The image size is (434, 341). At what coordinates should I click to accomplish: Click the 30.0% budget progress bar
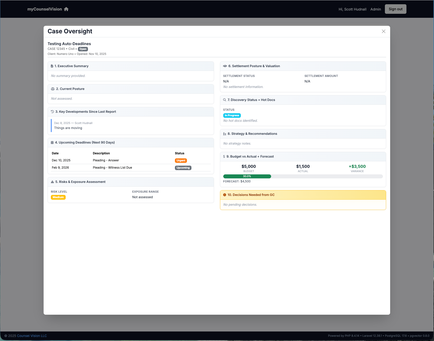pyautogui.click(x=247, y=176)
